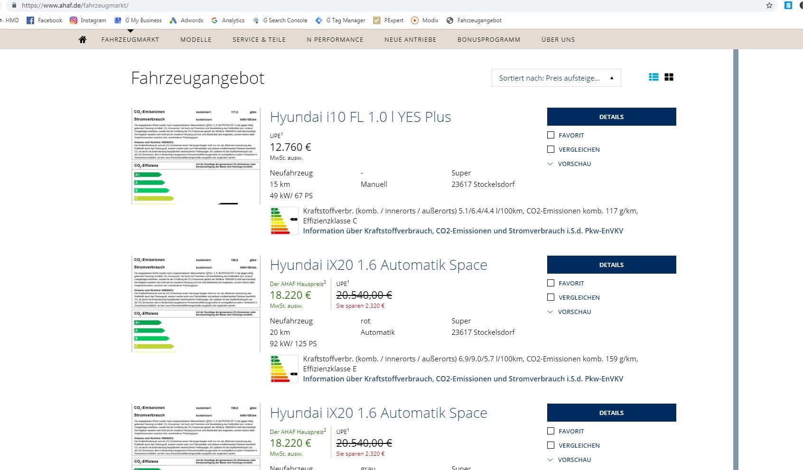
Task: Click efficiency class C label icon for i10
Action: pyautogui.click(x=284, y=221)
